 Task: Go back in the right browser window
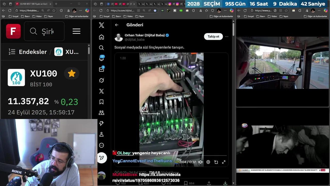click(x=239, y=11)
